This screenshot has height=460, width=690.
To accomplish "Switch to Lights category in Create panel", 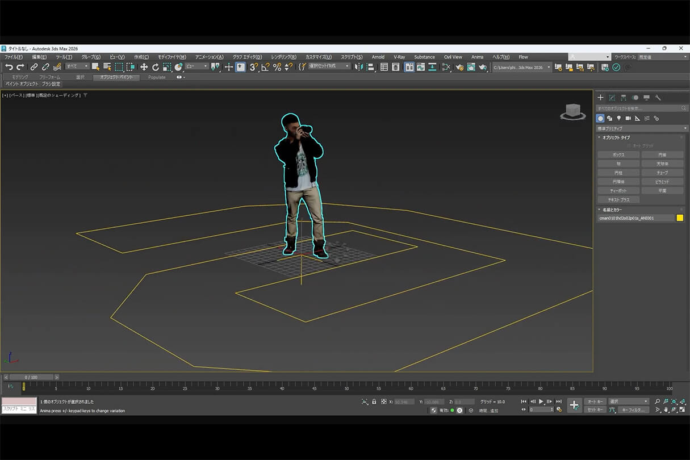I will 618,118.
